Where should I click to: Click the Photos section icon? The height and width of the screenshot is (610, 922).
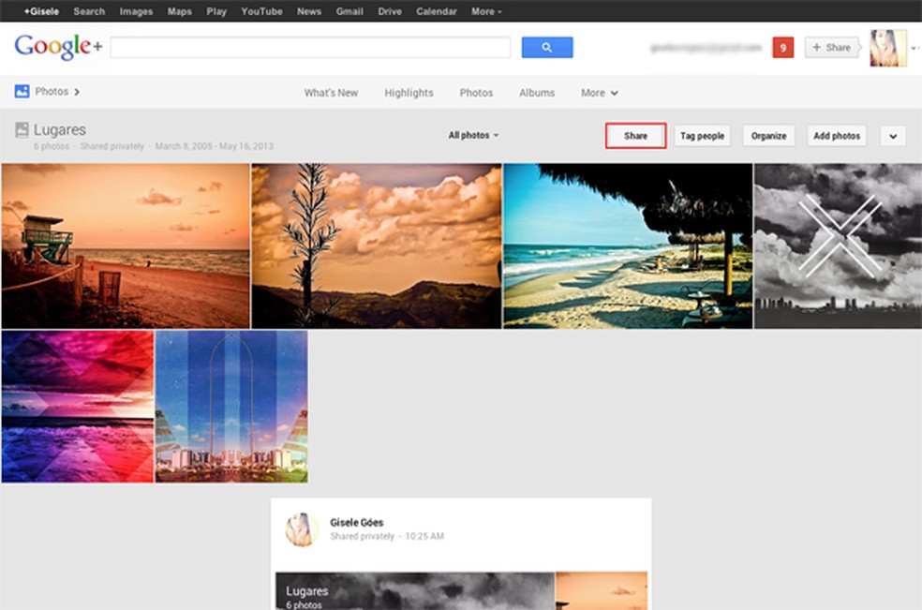point(22,91)
